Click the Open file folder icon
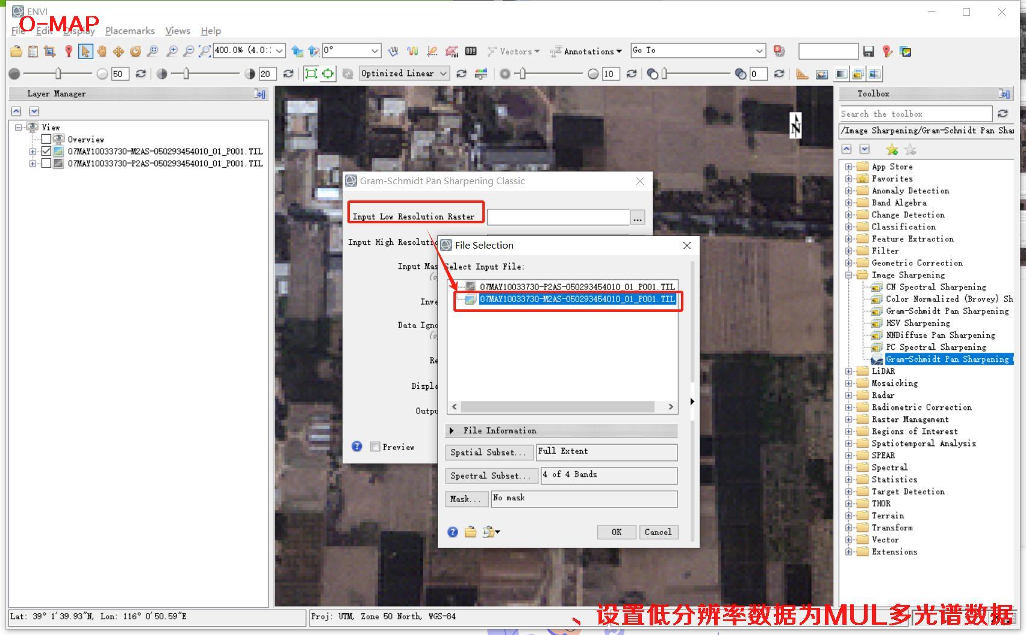The image size is (1026, 635). [16, 51]
